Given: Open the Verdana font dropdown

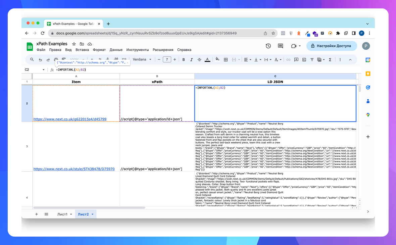Looking at the screenshot, I should point(142,59).
